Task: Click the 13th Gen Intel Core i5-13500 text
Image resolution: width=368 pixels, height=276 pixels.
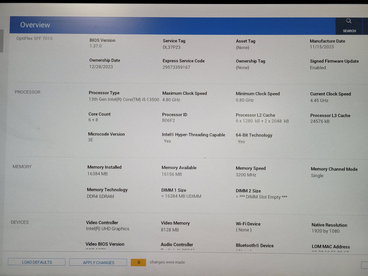Action: click(x=124, y=99)
